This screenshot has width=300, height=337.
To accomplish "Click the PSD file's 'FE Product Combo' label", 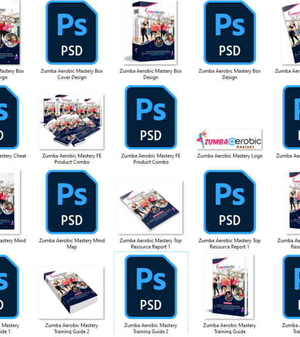I will [151, 159].
